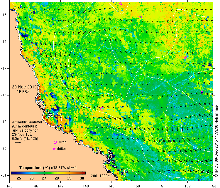Select the Argo float marker near 148.6E 18.5S
The image size is (220, 188).
[x=102, y=109]
